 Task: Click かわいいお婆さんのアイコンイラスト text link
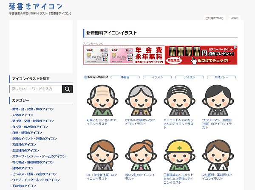pyautogui.click(x=140, y=122)
